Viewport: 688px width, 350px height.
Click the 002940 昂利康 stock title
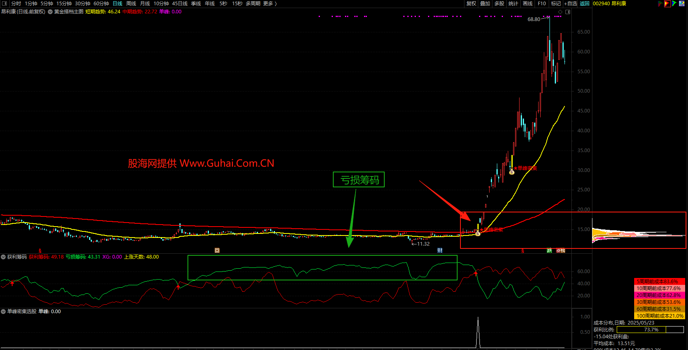click(x=609, y=3)
